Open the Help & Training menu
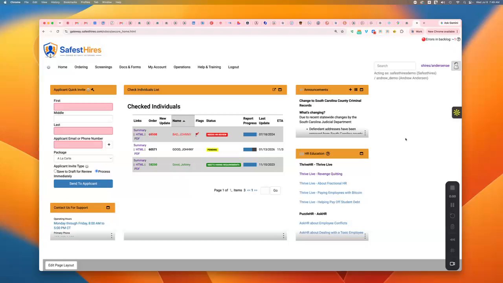Viewport: 503px width, 283px height. click(209, 67)
